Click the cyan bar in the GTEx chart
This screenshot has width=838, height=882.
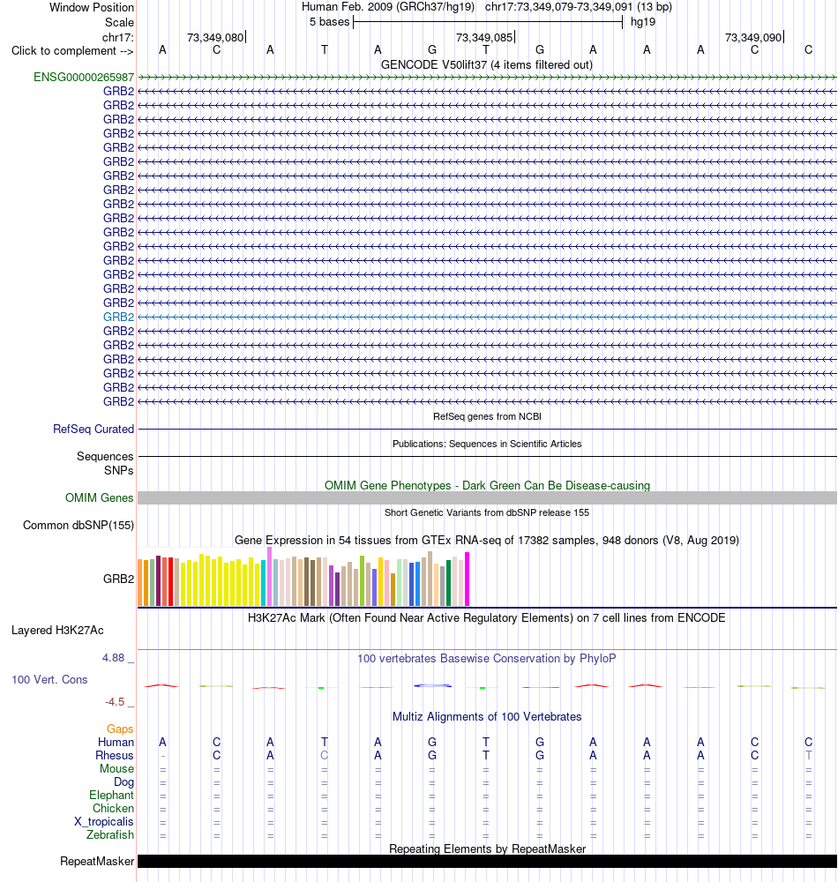pyautogui.click(x=263, y=583)
